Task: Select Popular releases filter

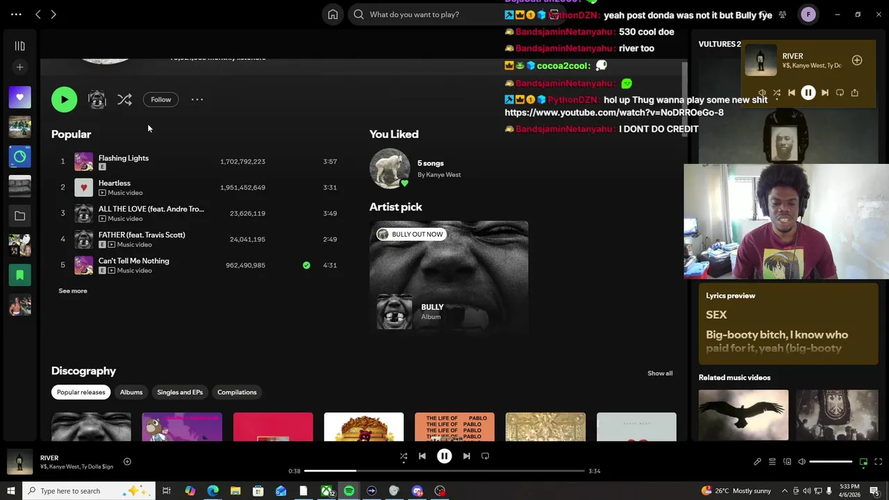Action: coord(81,392)
